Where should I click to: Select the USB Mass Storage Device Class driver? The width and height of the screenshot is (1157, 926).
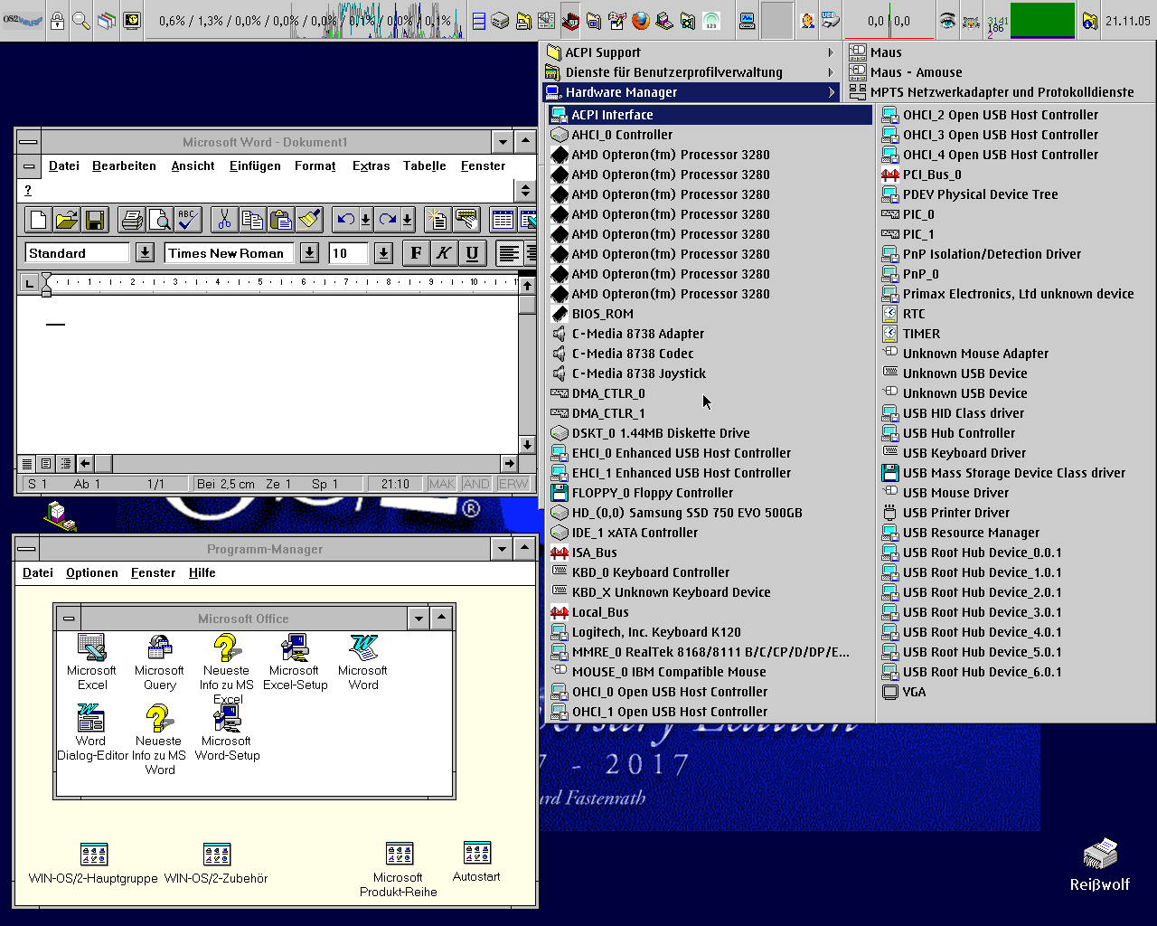[x=1014, y=473]
